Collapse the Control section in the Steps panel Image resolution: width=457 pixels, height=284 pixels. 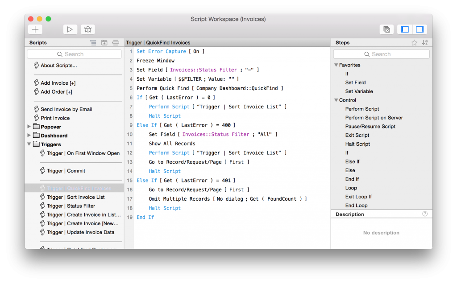tap(336, 100)
